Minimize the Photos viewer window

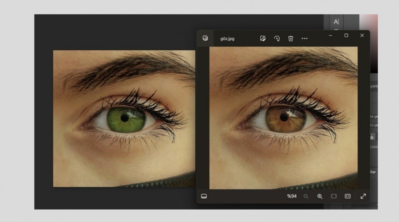[x=331, y=35]
